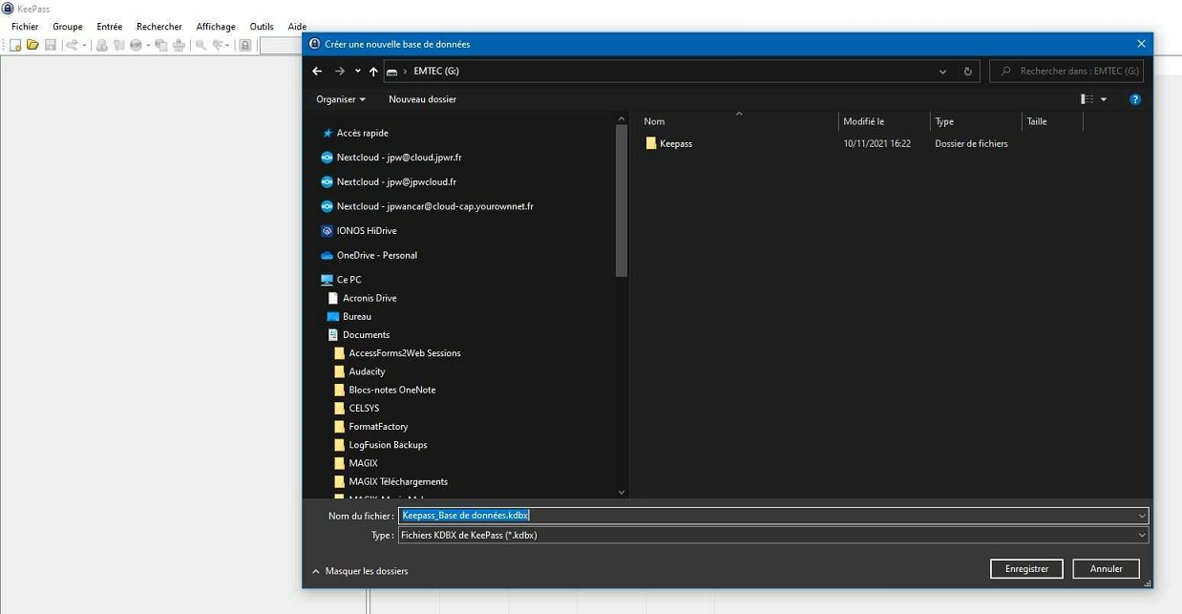Select Nextcloud - jpw@jpwcloud.fr

pyautogui.click(x=396, y=182)
